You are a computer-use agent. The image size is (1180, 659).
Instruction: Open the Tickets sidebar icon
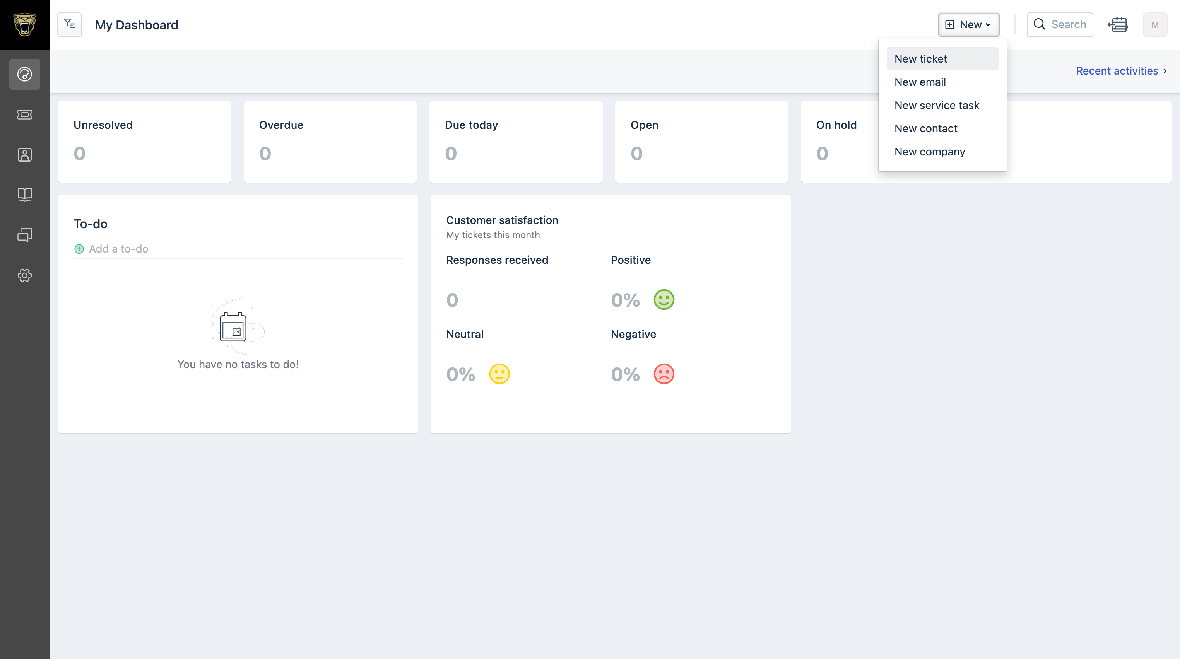tap(25, 114)
